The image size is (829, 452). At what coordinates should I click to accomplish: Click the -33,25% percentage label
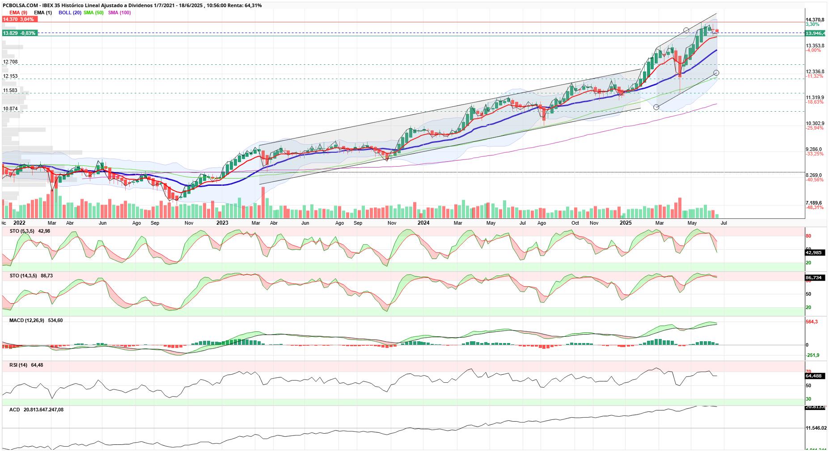pos(814,154)
